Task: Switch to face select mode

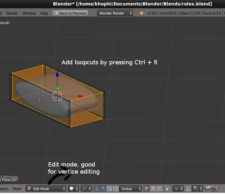Action: pyautogui.click(x=159, y=189)
